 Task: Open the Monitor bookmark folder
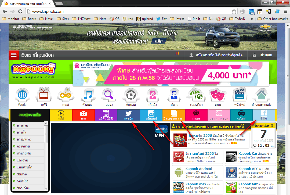[x=10, y=19]
